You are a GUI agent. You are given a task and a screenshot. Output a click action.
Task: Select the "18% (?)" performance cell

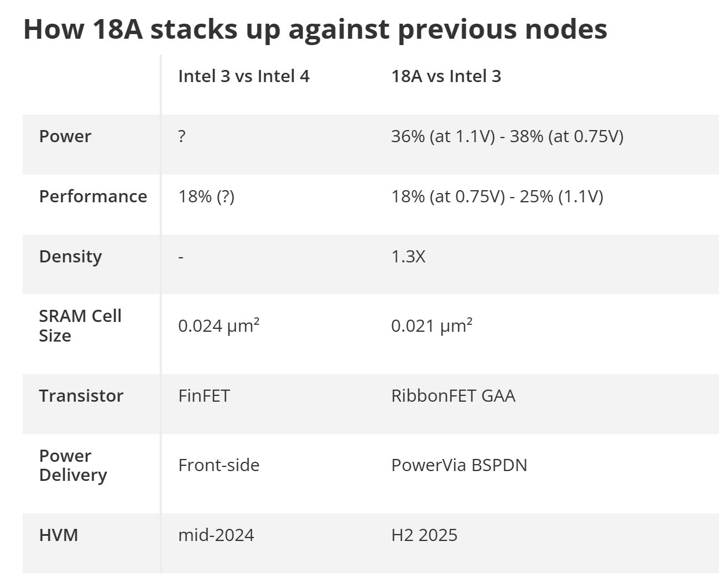coord(206,197)
